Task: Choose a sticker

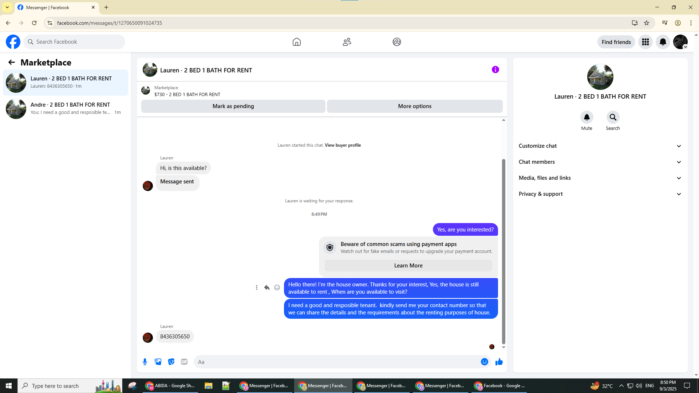Action: (171, 362)
